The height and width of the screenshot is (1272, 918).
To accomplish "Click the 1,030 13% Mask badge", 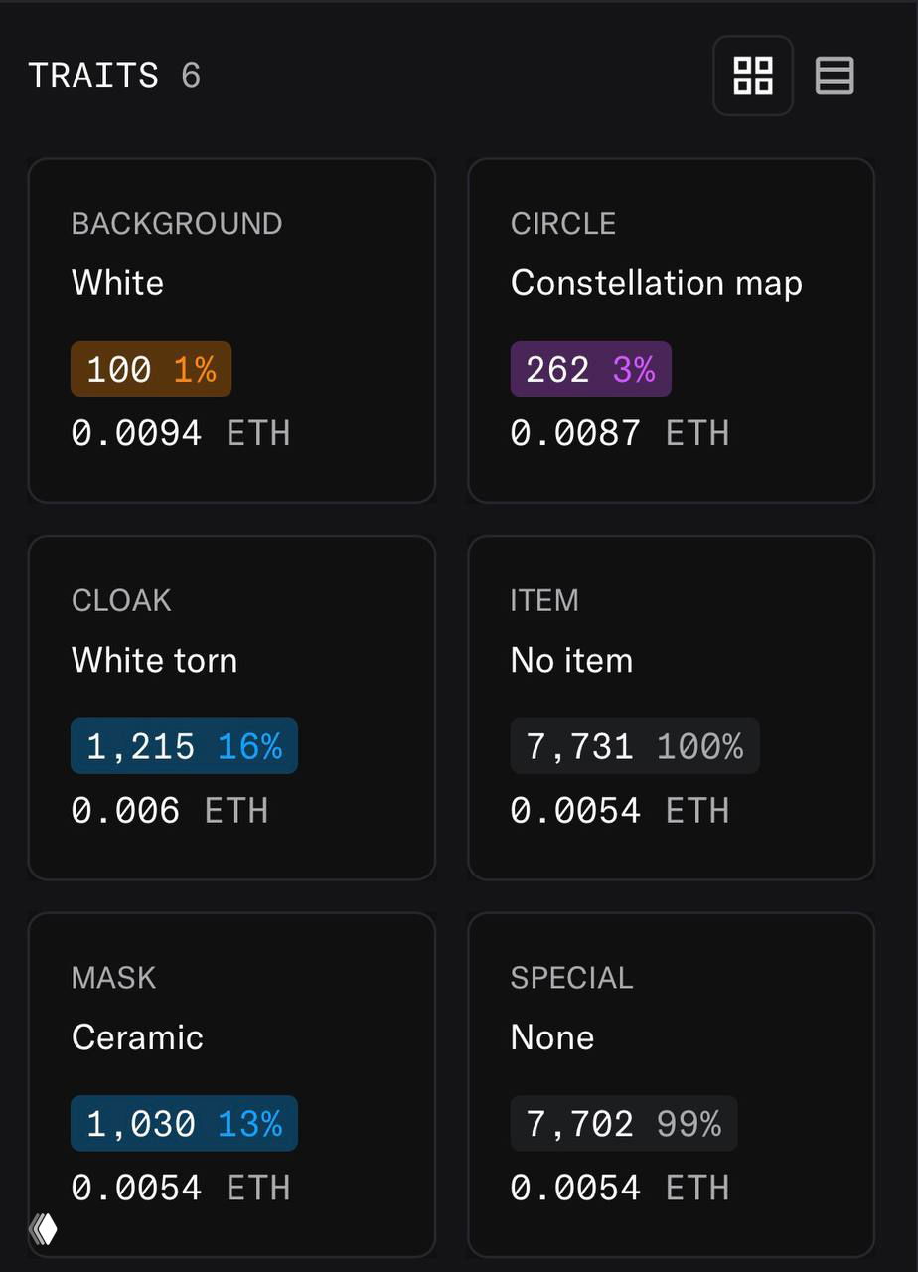I will pyautogui.click(x=183, y=1123).
